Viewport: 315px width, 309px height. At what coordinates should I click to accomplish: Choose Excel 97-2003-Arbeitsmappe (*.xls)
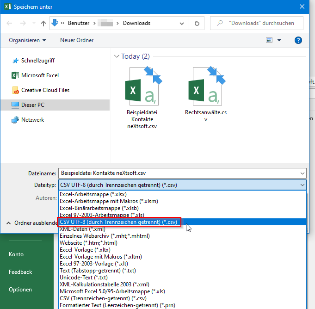(x=182, y=215)
